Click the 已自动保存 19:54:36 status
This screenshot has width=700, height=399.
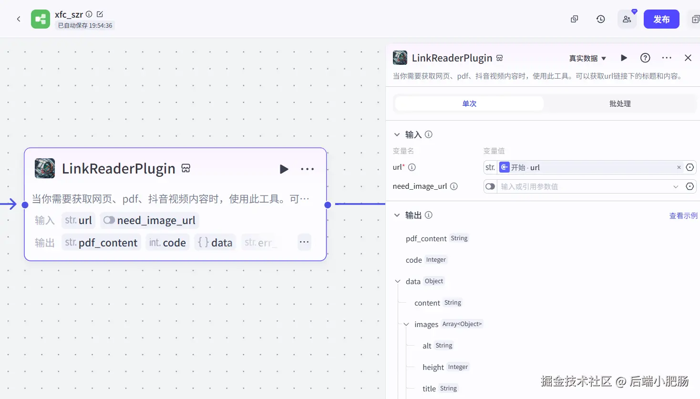click(x=85, y=26)
